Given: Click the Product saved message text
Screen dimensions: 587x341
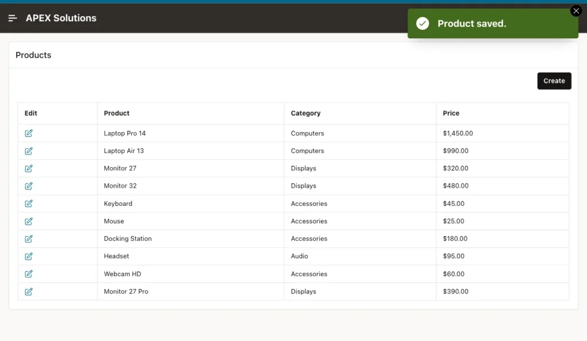Looking at the screenshot, I should pyautogui.click(x=472, y=23).
